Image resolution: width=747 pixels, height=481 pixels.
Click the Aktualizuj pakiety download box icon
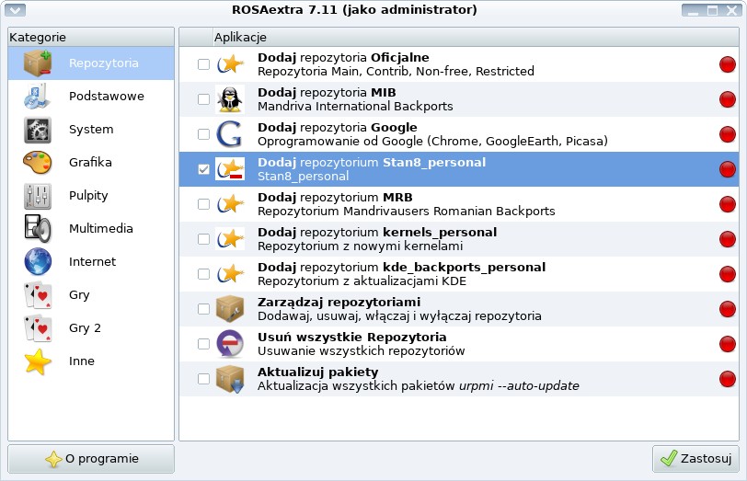pos(230,379)
